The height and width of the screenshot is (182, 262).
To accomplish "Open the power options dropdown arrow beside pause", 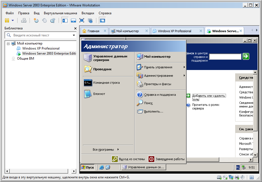I will click(x=13, y=21).
